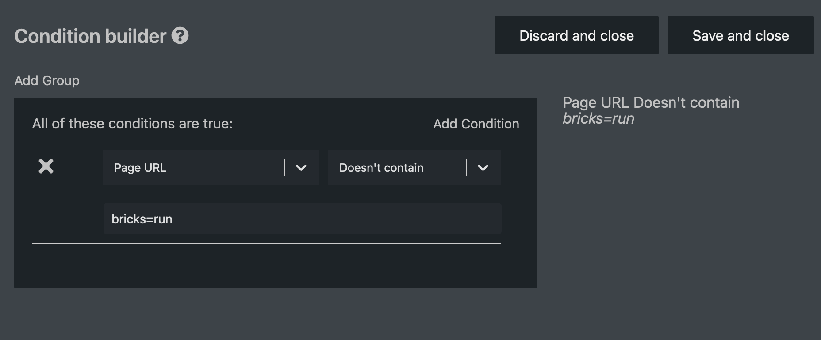Open the Condition builder help icon
The width and height of the screenshot is (821, 340).
point(180,36)
